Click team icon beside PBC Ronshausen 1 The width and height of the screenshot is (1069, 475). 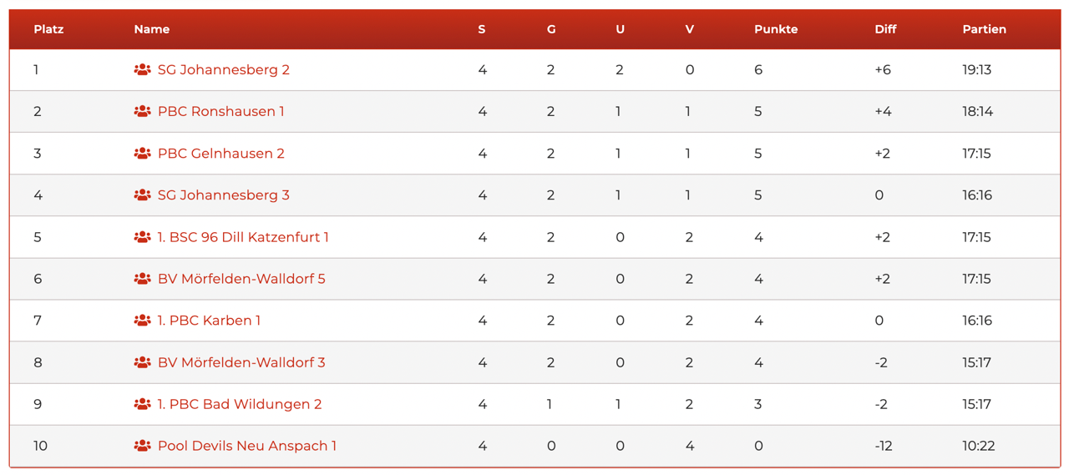pos(142,112)
